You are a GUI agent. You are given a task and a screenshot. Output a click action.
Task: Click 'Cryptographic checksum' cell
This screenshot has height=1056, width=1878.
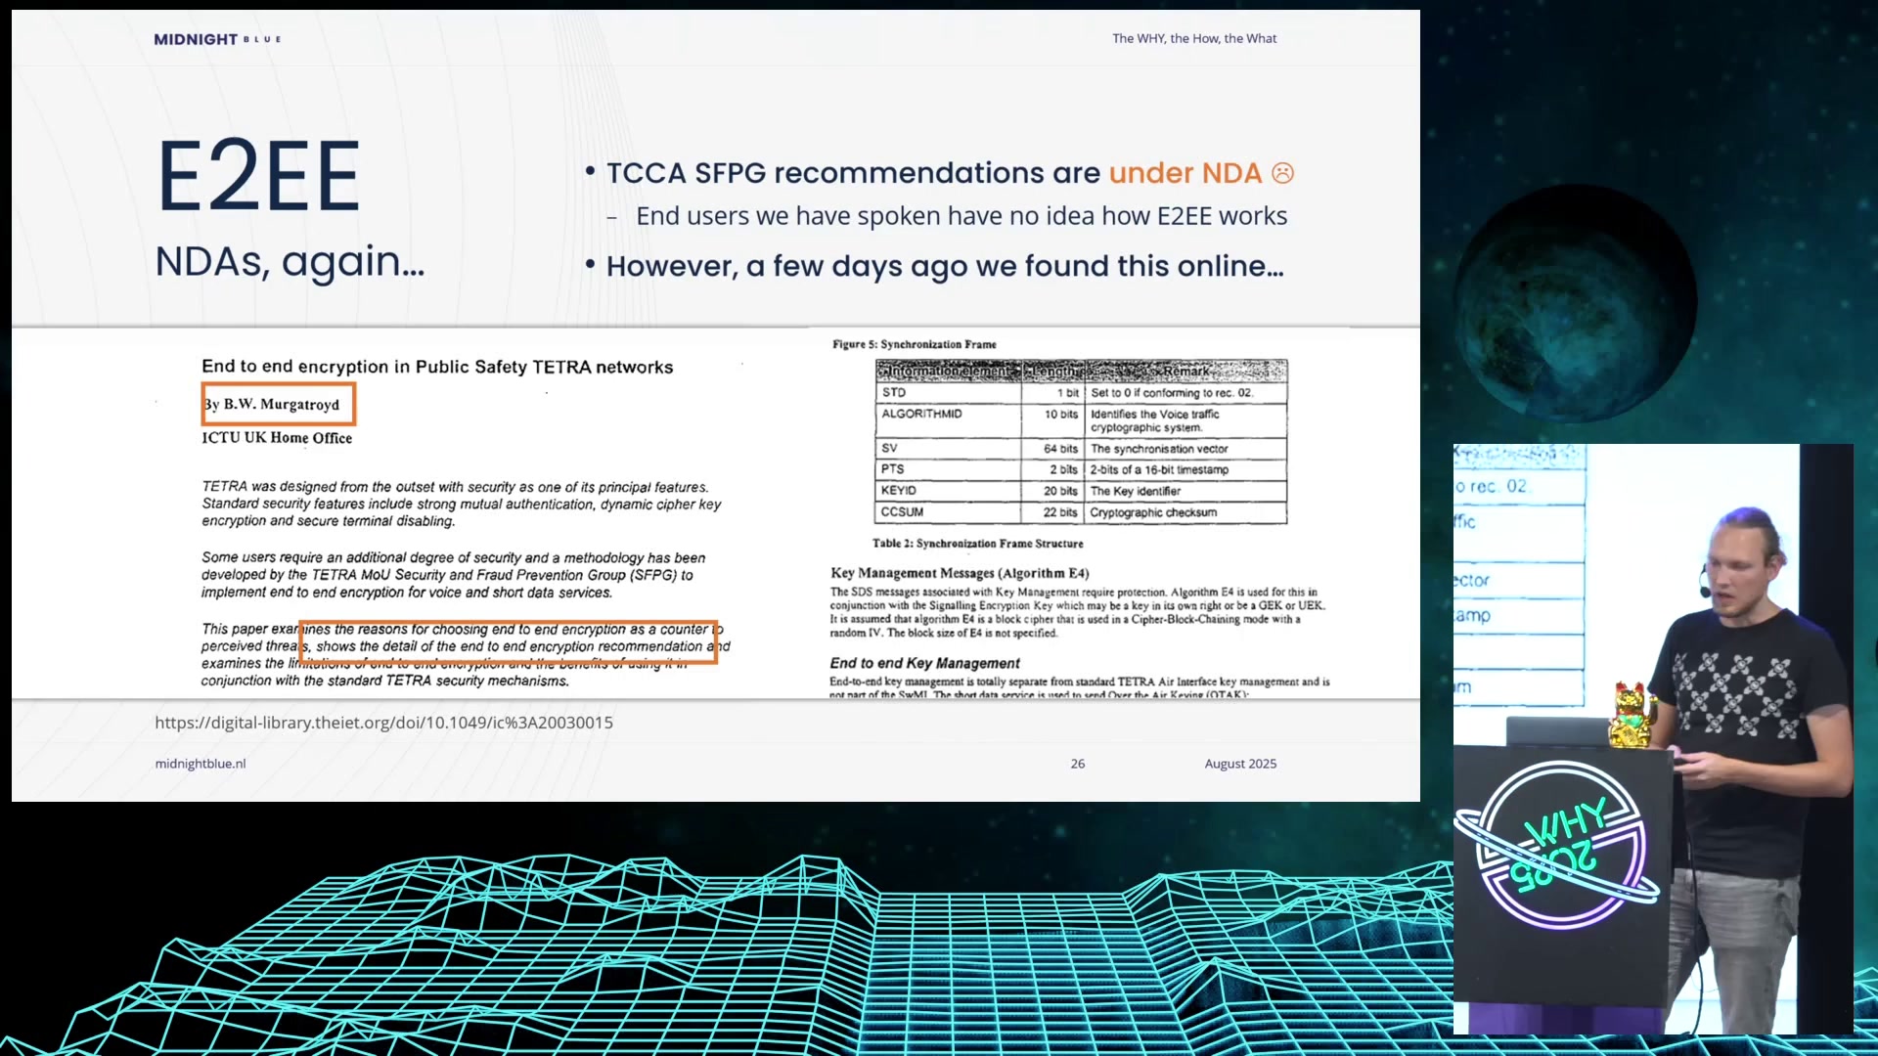point(1185,512)
